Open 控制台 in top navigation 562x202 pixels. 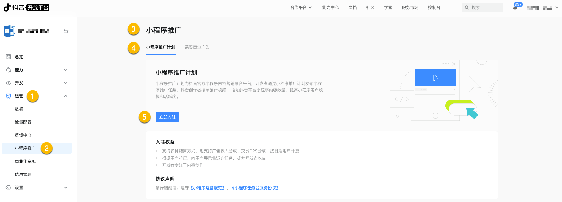pyautogui.click(x=434, y=7)
